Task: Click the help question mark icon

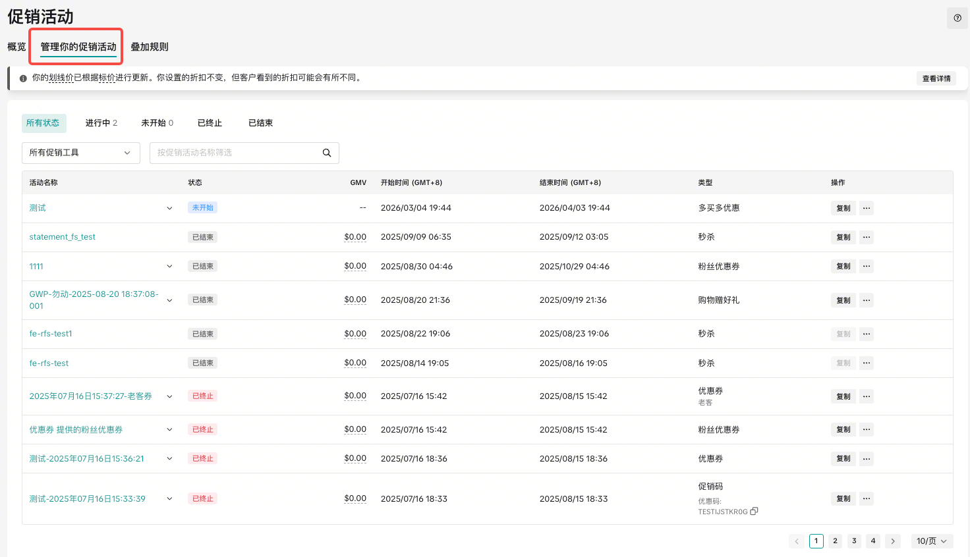Action: 957,18
